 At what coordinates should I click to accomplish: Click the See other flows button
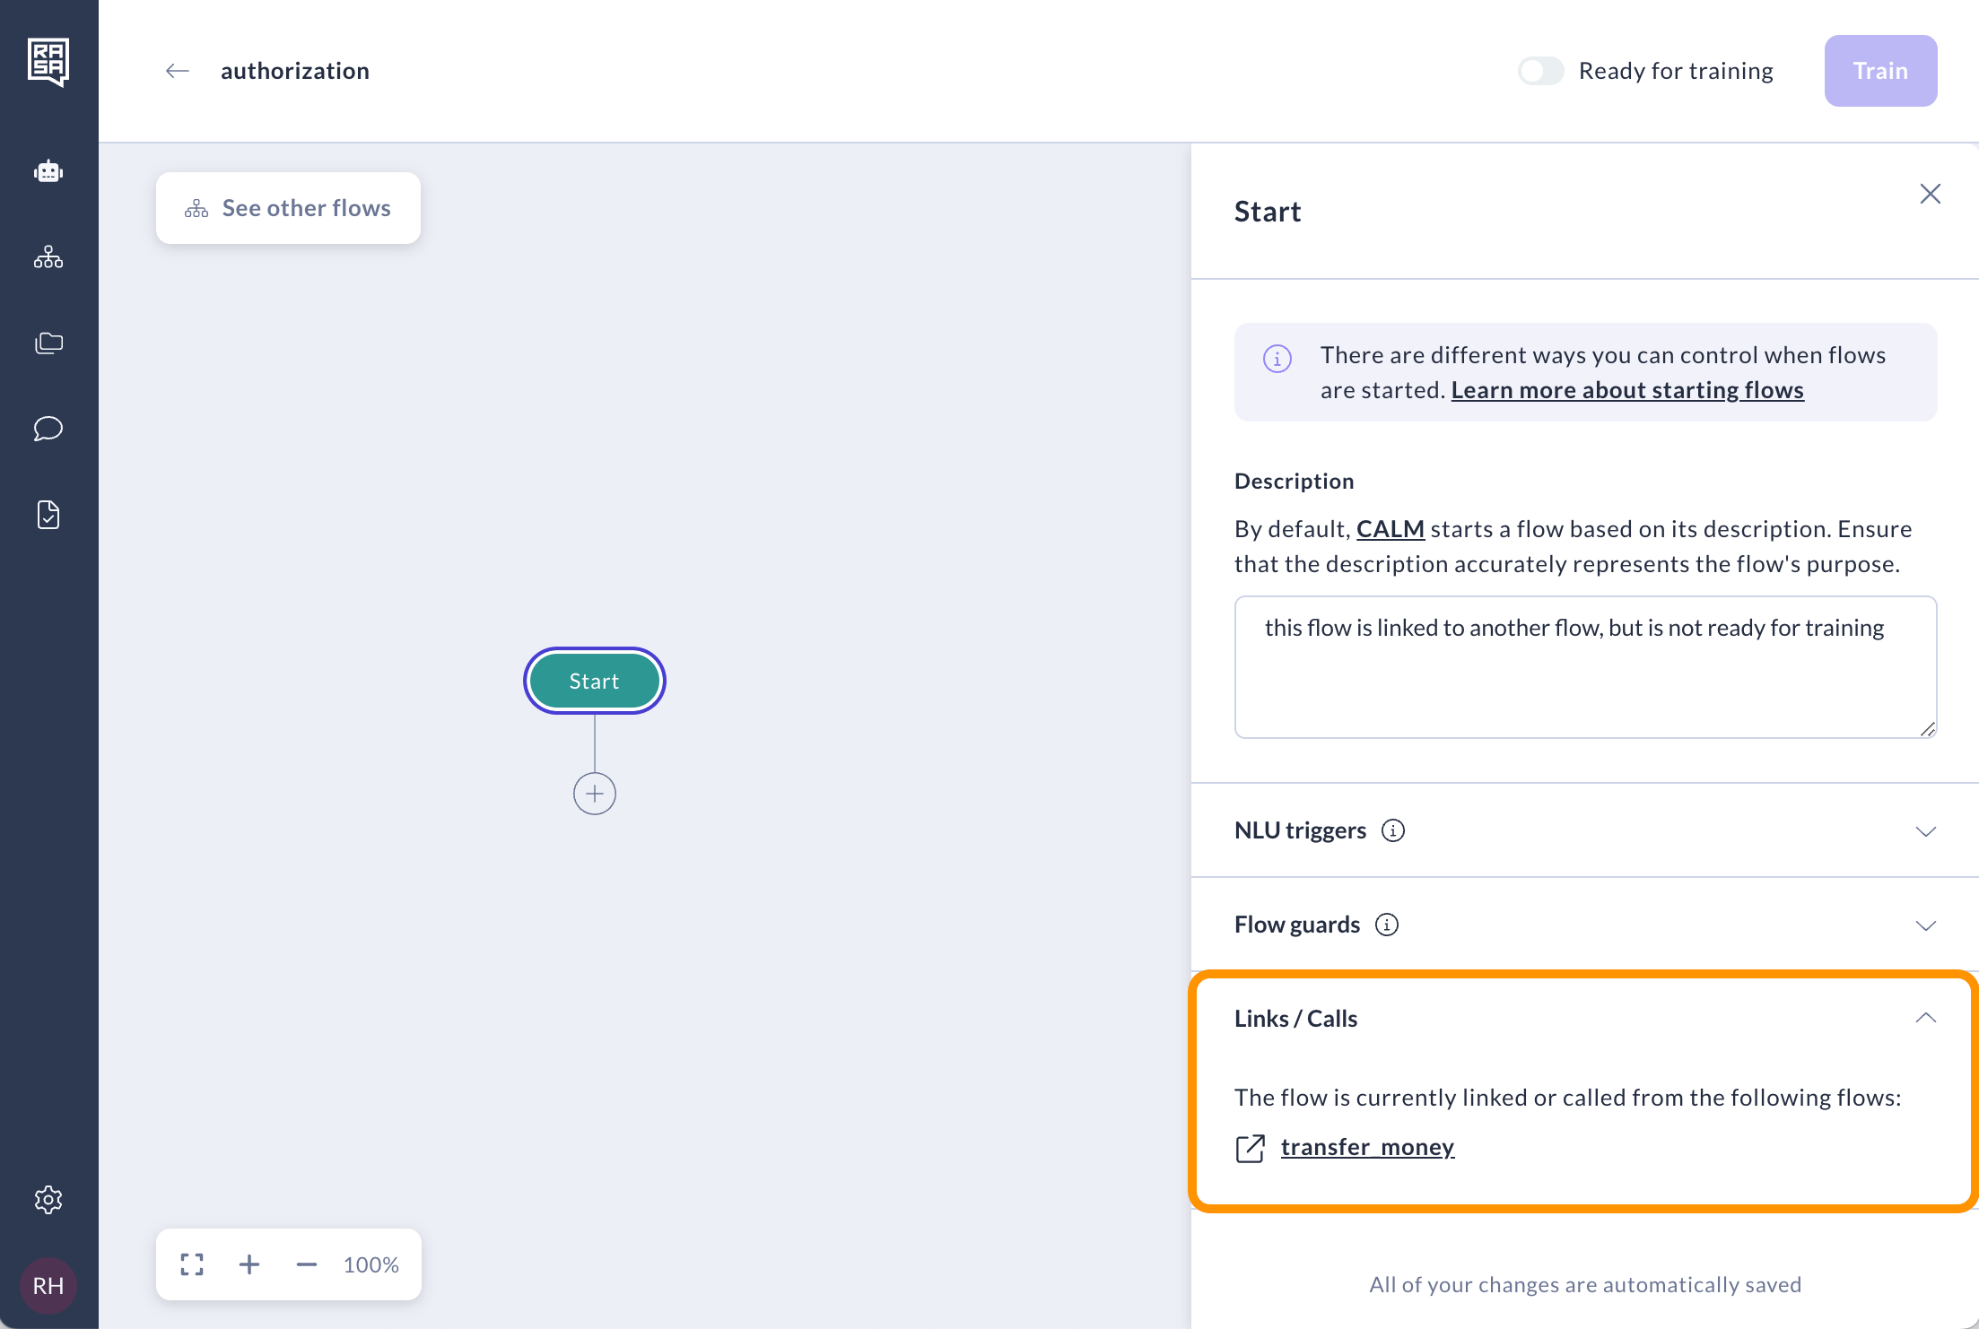coord(288,208)
